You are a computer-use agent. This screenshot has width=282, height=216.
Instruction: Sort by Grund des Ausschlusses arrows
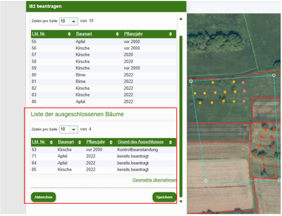[x=171, y=142]
